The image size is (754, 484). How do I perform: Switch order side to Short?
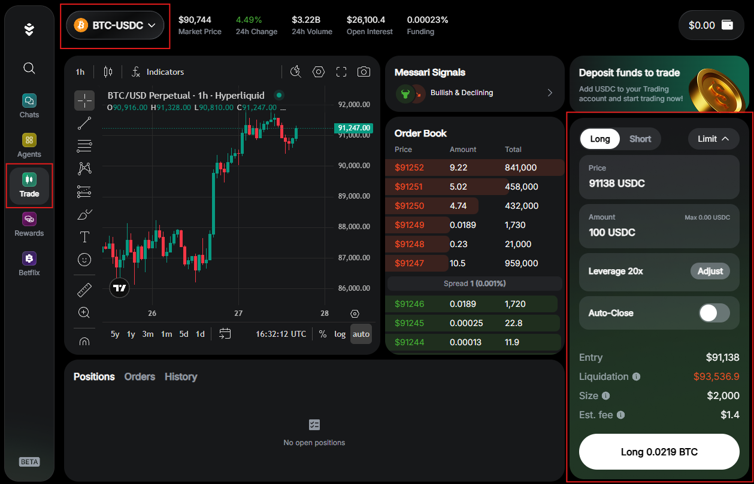pyautogui.click(x=640, y=139)
